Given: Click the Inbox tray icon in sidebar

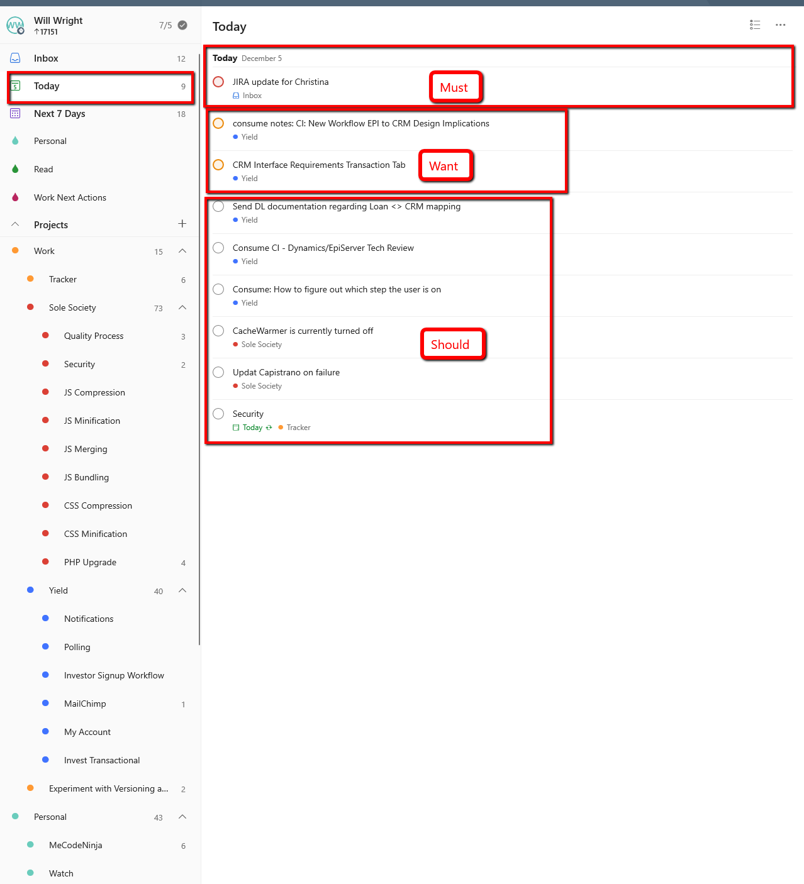Looking at the screenshot, I should pos(15,58).
